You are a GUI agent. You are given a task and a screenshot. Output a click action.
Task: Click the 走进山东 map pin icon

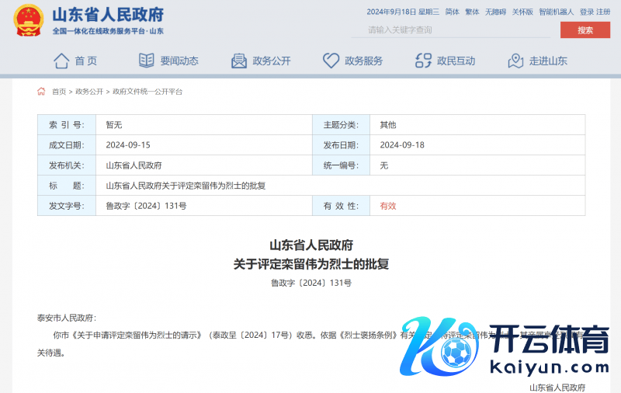point(515,61)
